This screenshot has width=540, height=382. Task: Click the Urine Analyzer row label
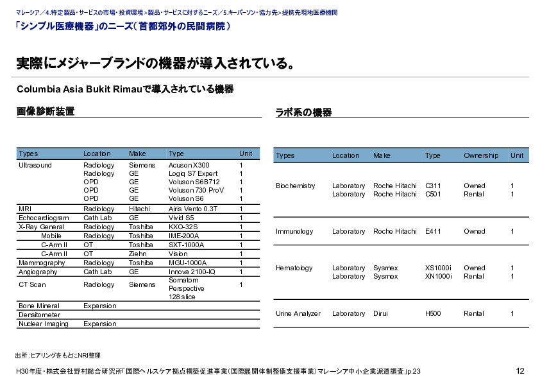coord(298,313)
